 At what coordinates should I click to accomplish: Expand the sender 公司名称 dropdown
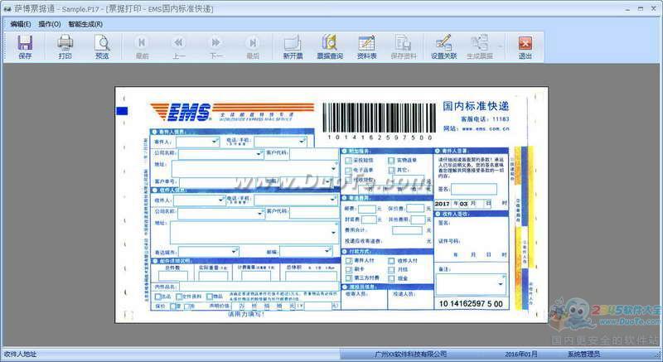(x=259, y=154)
